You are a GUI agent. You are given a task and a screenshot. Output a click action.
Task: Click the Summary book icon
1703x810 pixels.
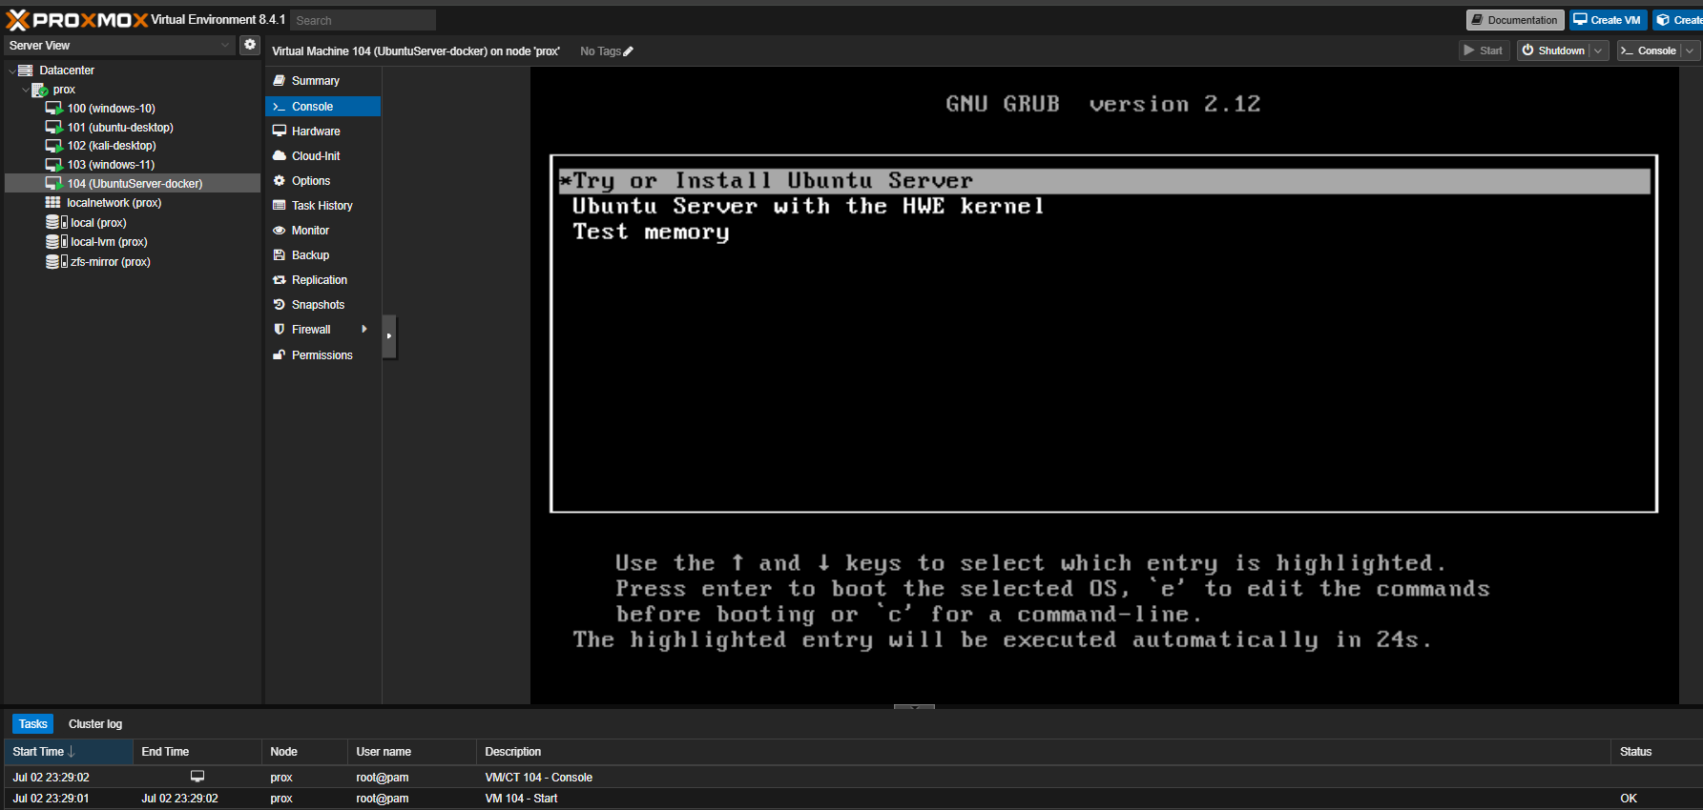pos(280,81)
